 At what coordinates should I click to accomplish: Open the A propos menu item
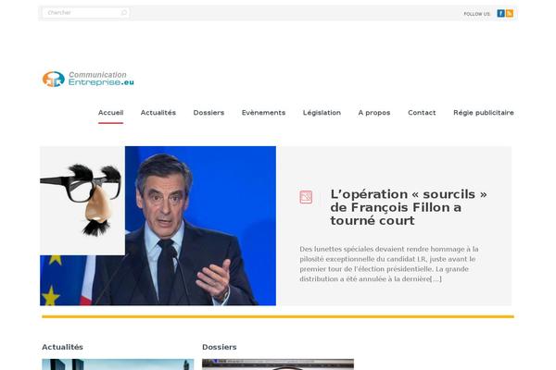point(374,113)
